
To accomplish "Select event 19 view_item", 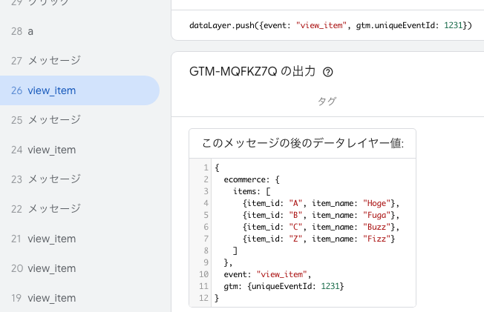I will coord(79,298).
